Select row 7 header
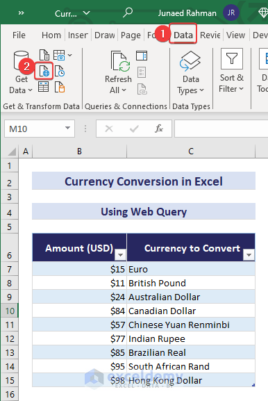268x401 pixels. click(10, 269)
